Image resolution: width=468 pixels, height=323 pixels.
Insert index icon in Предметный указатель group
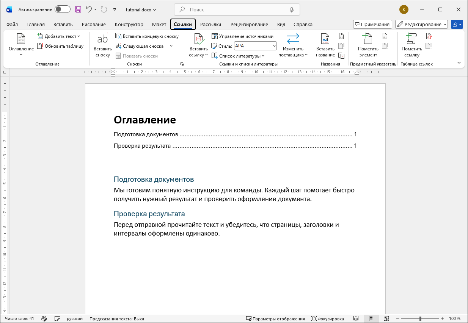[385, 36]
